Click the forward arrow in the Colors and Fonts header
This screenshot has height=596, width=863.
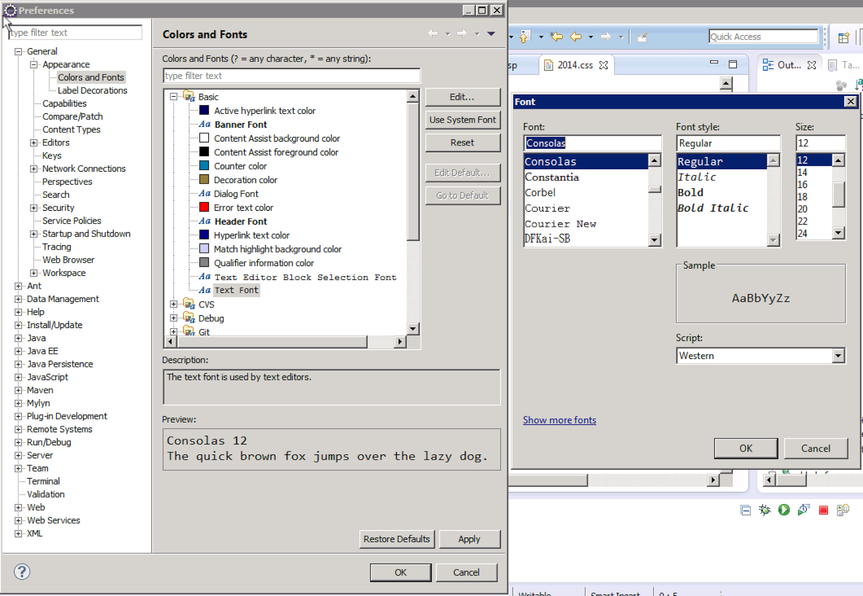click(462, 33)
